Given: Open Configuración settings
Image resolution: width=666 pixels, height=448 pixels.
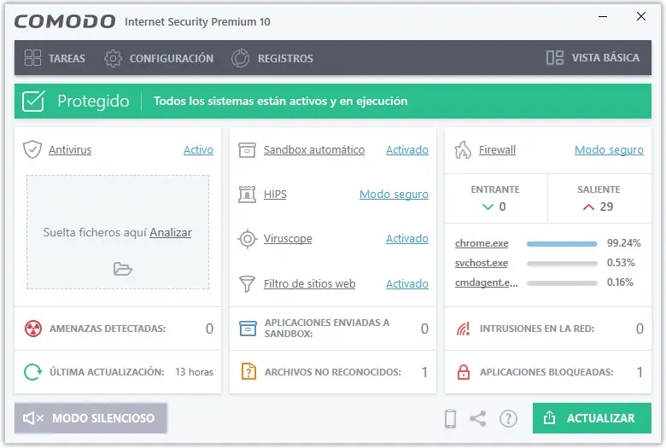Looking at the screenshot, I should coord(159,58).
